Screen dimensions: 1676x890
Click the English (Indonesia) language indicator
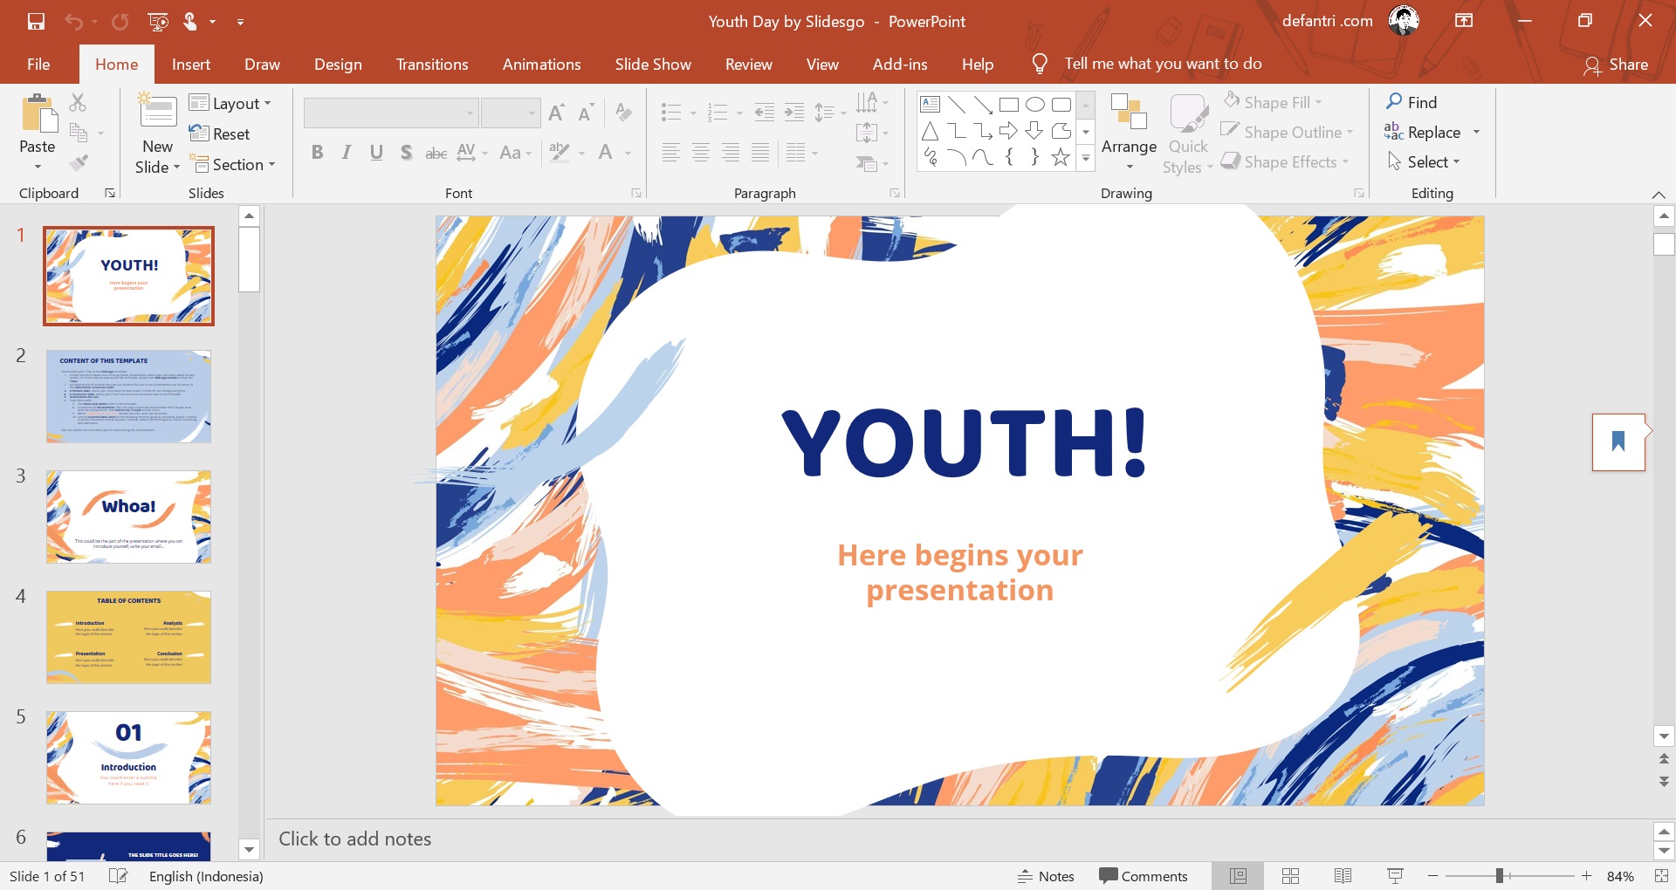[206, 876]
